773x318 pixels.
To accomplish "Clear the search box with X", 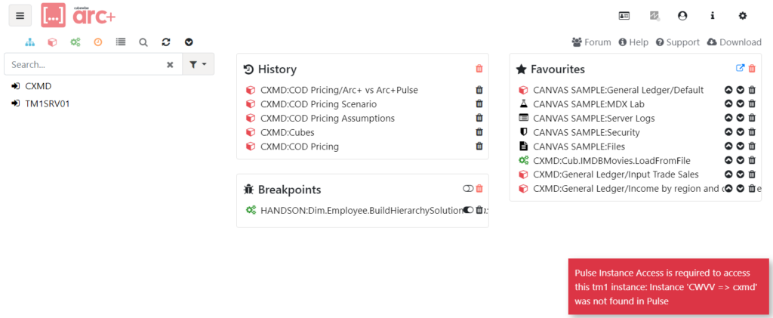I will pos(170,65).
